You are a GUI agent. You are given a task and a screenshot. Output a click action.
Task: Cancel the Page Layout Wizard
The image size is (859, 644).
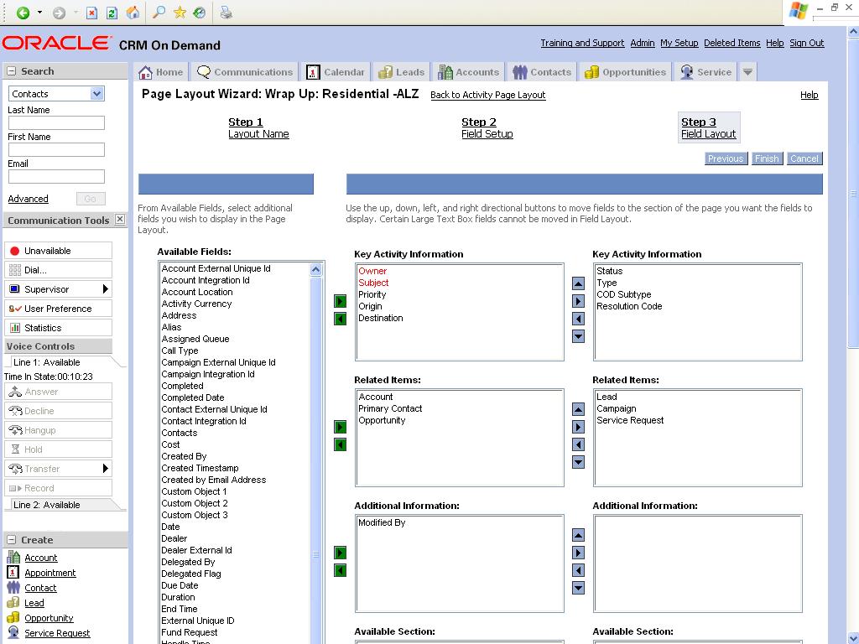pyautogui.click(x=804, y=158)
